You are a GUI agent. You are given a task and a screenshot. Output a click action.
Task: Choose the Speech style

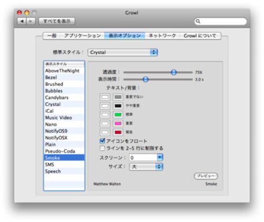point(64,171)
